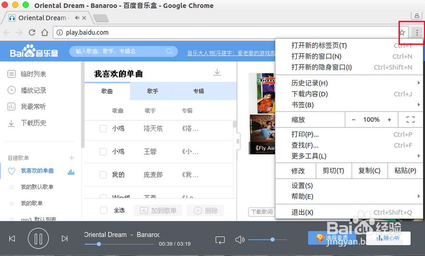Bookmark this page with the star icon
Viewport: 425px width, 256px height.
(x=402, y=33)
